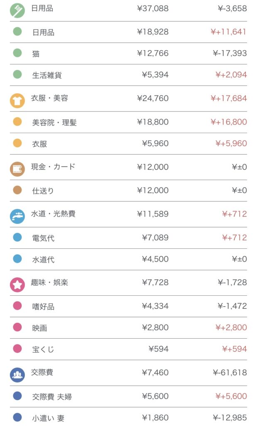Click the faucet icon for 水道・光熱費
This screenshot has width=257, height=426.
(x=17, y=216)
